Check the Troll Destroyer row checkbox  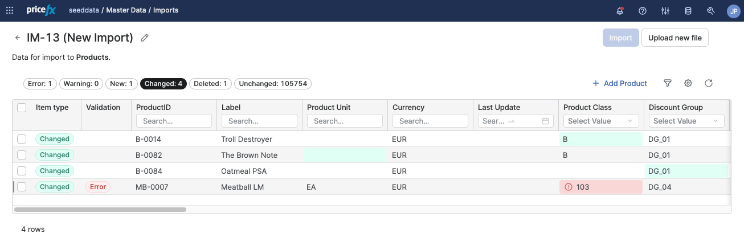(22, 139)
